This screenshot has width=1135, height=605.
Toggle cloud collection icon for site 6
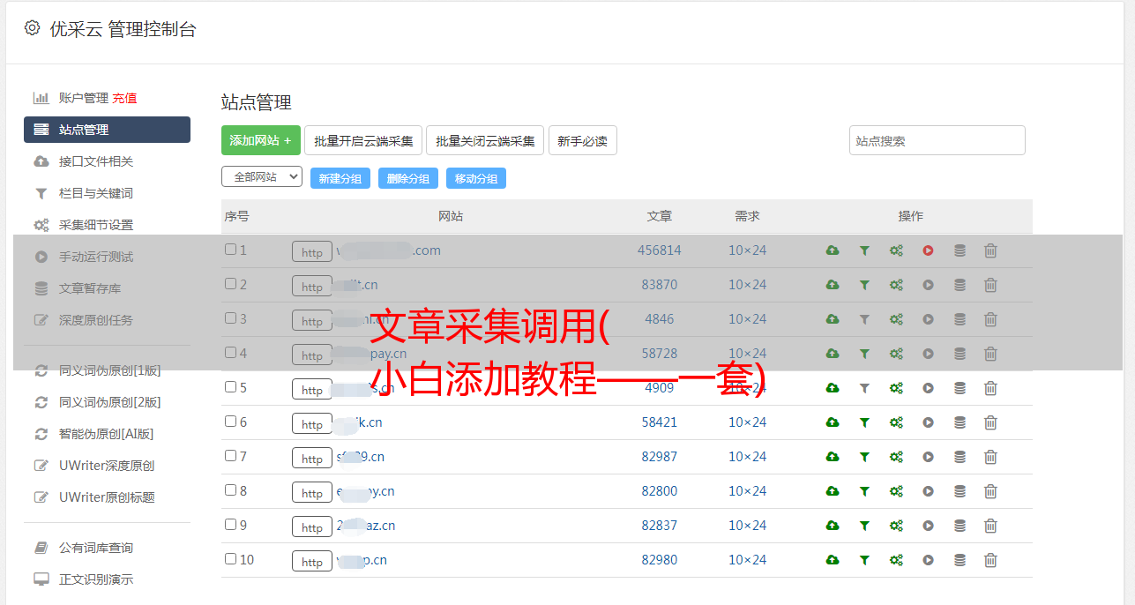click(x=833, y=422)
